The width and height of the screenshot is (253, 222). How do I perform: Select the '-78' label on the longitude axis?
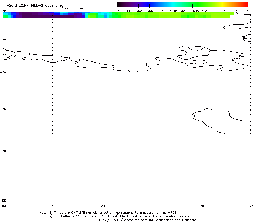[x=201, y=206]
